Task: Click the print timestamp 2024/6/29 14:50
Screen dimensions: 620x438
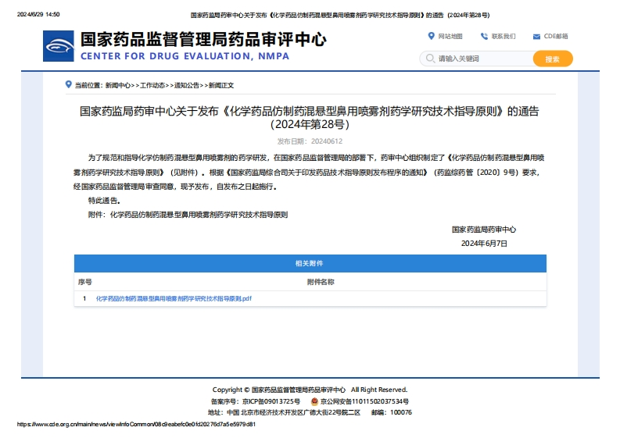Action: [x=38, y=15]
